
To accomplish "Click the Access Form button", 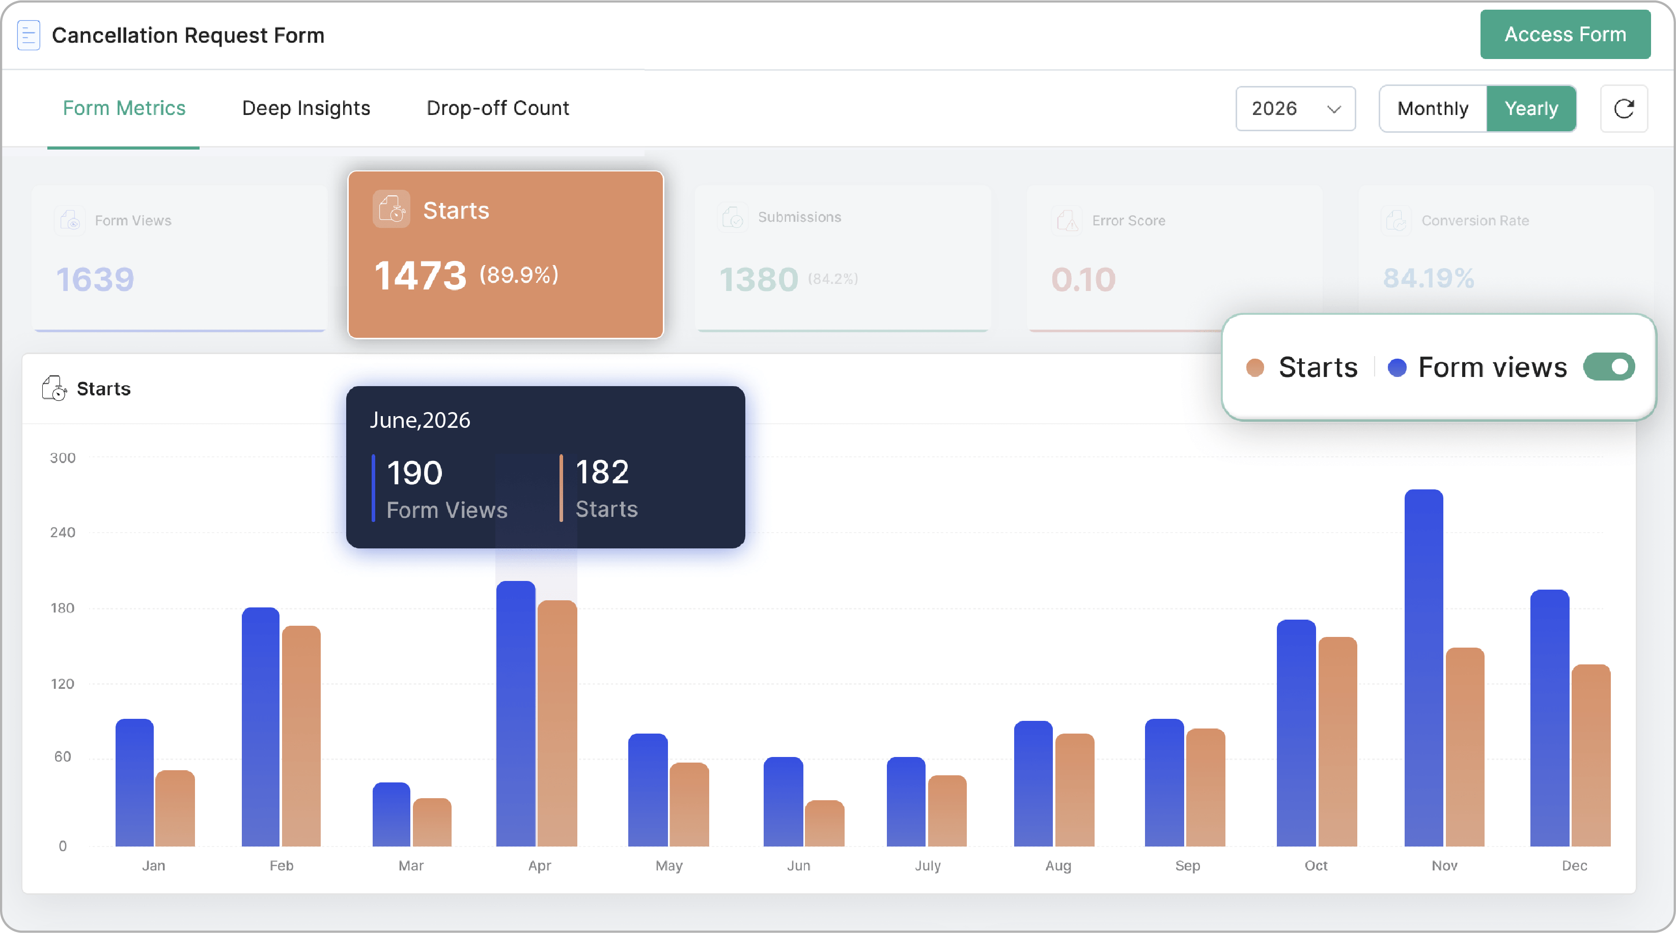I will 1565,35.
